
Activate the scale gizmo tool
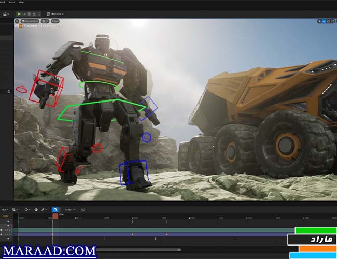point(333,21)
